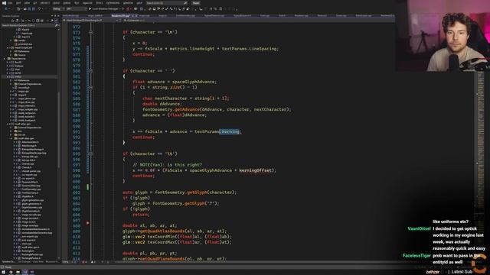The height and width of the screenshot is (275, 490).
Task: Collapse the code block at line 573
Action: (90, 32)
